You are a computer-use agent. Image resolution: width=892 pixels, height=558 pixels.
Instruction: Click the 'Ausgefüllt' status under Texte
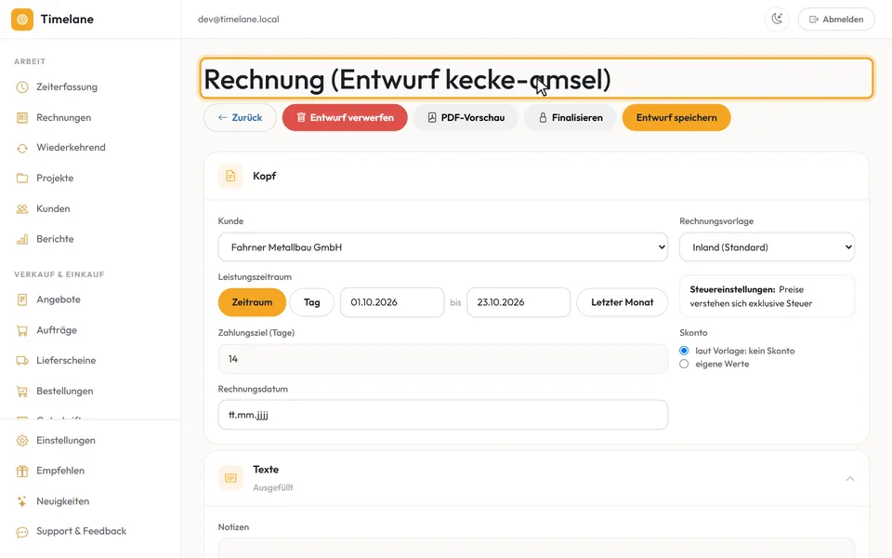click(x=273, y=488)
